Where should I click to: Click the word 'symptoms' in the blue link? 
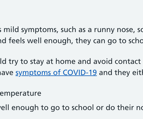(x=33, y=73)
